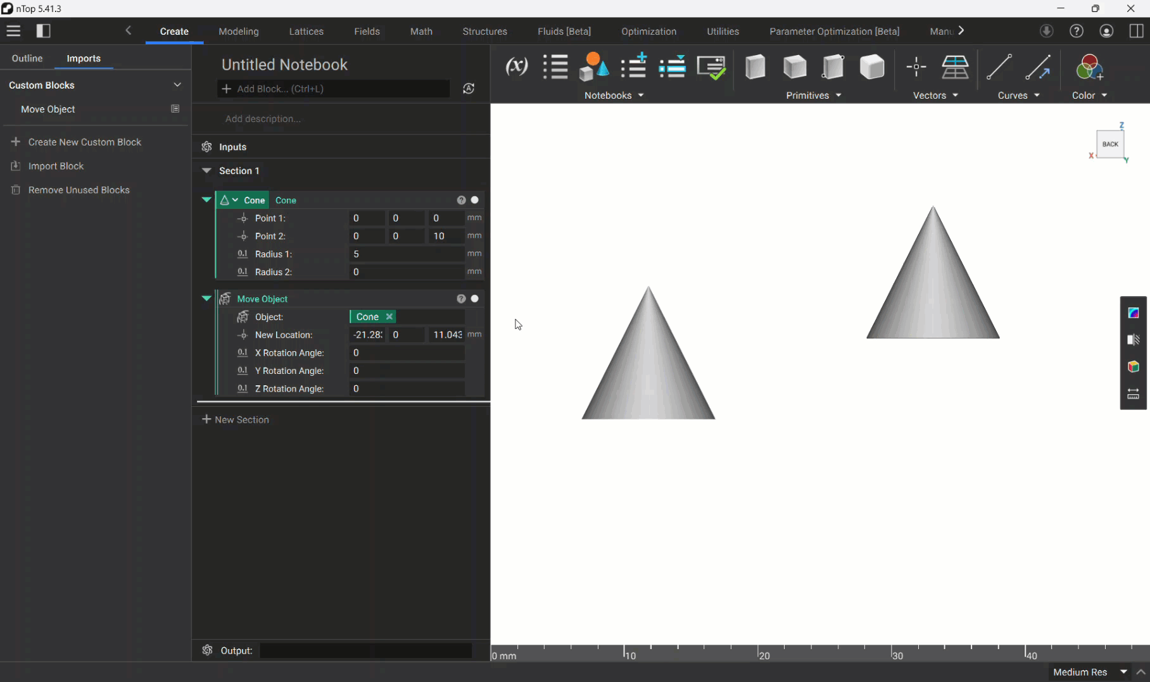Click the line with arrow curve icon

1038,66
